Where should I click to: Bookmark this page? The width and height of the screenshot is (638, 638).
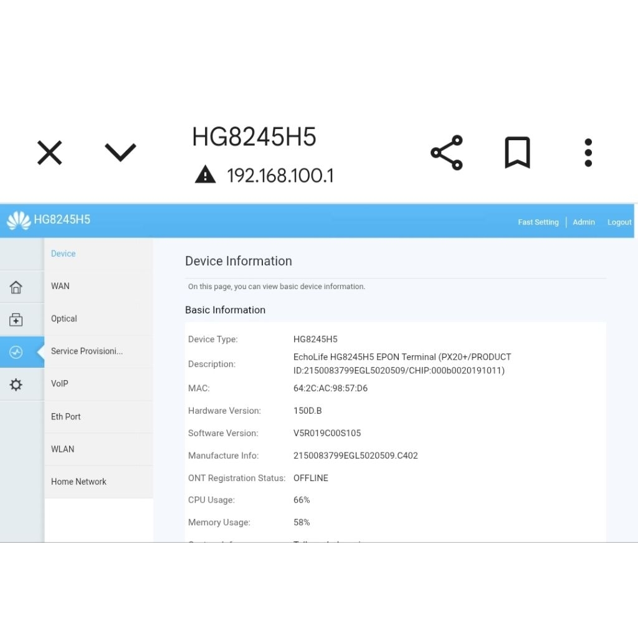pos(517,153)
